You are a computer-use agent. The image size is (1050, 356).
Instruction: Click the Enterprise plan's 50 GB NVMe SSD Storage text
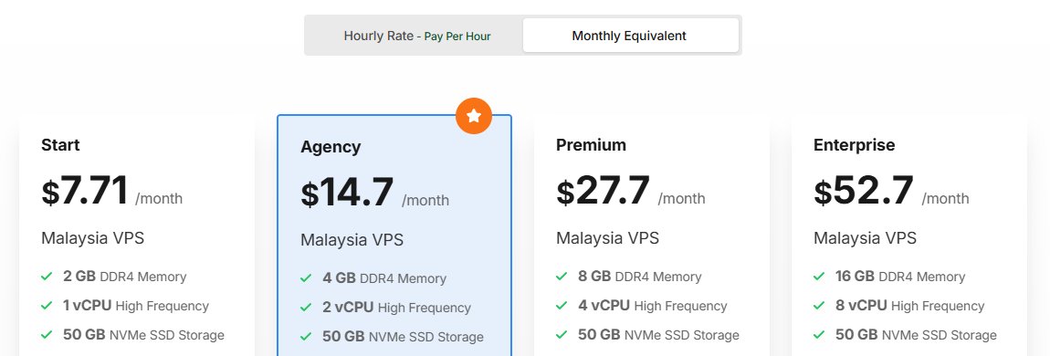(x=916, y=335)
